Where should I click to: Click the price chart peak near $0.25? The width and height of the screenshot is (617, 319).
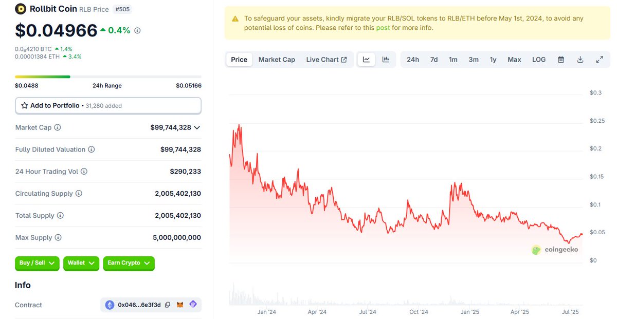click(240, 125)
